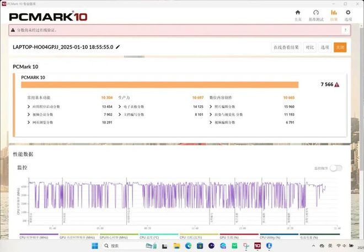
Task: Click pencil icon to rename the result
Action: [117, 47]
